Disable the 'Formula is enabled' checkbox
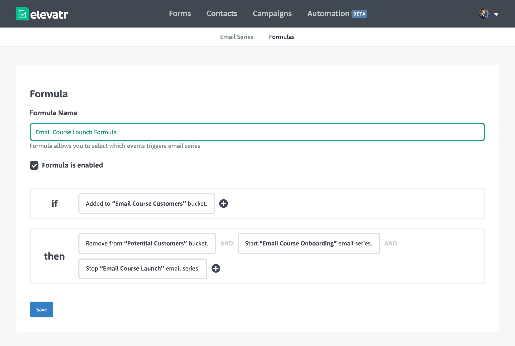 [34, 165]
